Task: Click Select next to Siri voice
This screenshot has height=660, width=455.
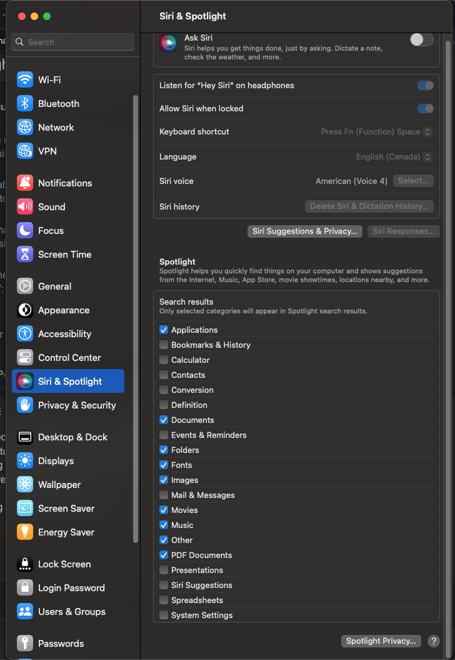Action: (x=413, y=181)
